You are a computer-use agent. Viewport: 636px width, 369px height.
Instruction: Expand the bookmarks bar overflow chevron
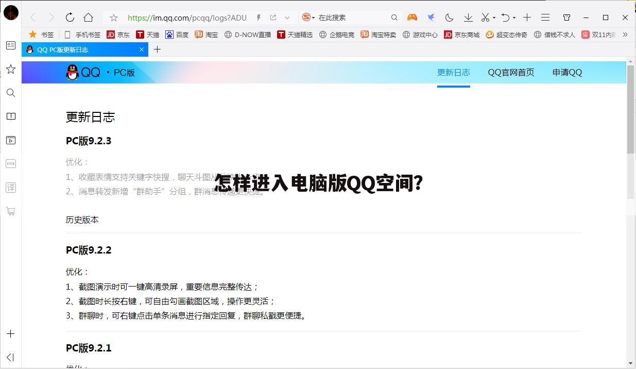coord(625,35)
